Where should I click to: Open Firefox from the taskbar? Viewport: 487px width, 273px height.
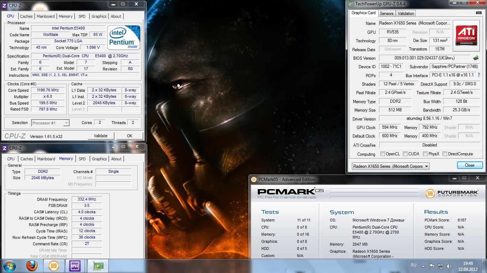click(32, 266)
